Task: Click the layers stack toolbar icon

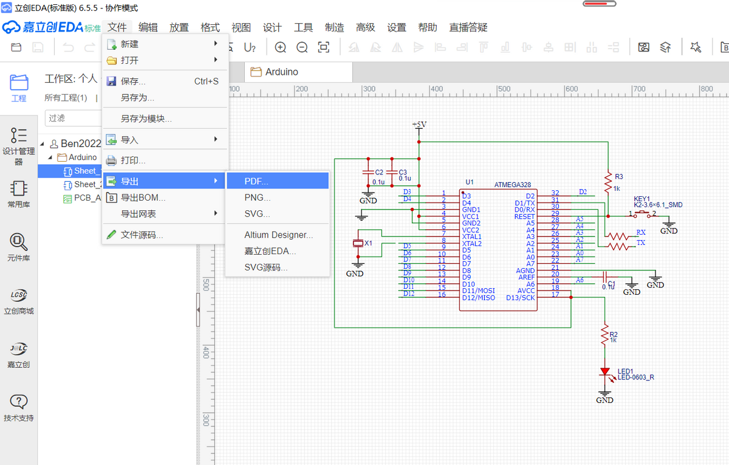Action: 665,47
